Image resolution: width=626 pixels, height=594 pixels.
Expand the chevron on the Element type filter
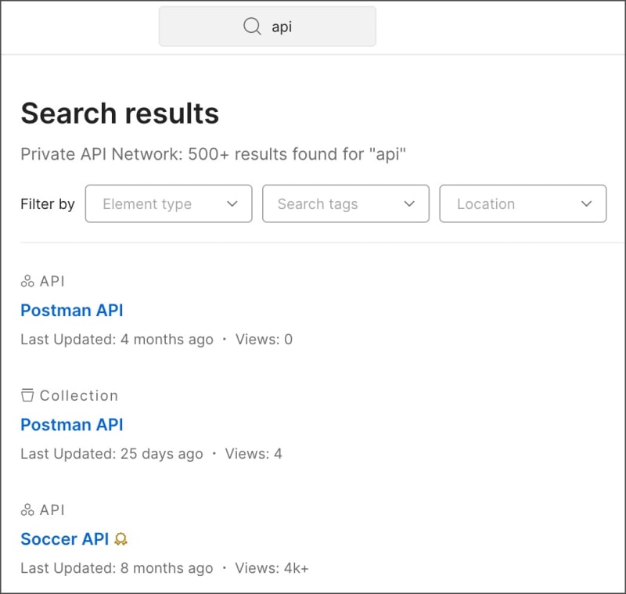[x=232, y=203]
